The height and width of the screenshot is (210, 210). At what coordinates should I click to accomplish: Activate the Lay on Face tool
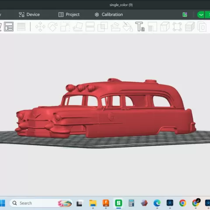click(x=78, y=27)
